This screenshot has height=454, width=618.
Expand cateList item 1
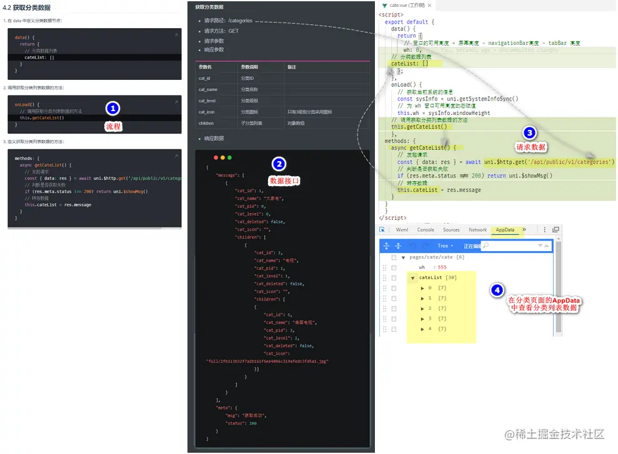tap(422, 299)
